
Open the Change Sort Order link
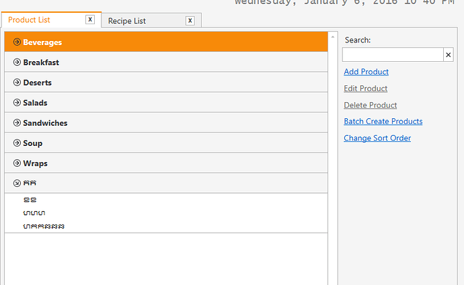tap(377, 138)
